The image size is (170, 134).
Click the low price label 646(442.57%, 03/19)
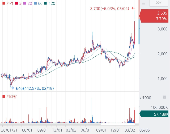point(35,88)
